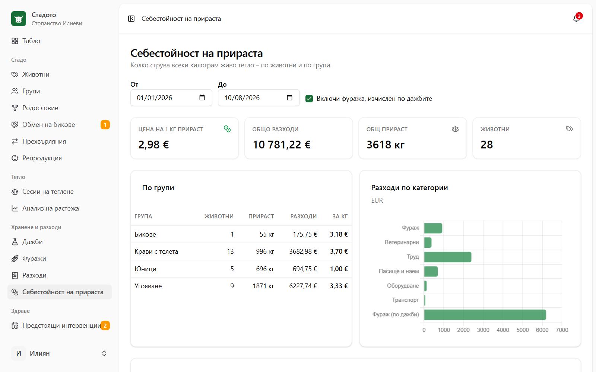The width and height of the screenshot is (596, 372).
Task: Open the От date calendar picker
Action: 202,98
